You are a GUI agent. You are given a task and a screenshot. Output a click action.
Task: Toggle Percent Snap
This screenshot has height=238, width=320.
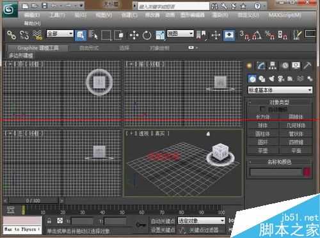tap(269, 35)
